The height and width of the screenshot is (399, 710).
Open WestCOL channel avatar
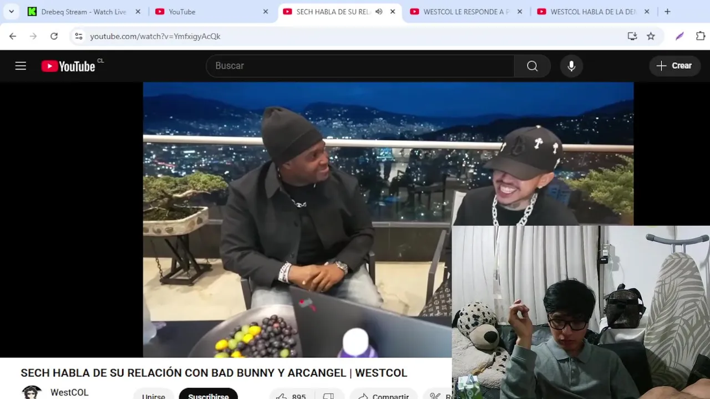tap(32, 392)
